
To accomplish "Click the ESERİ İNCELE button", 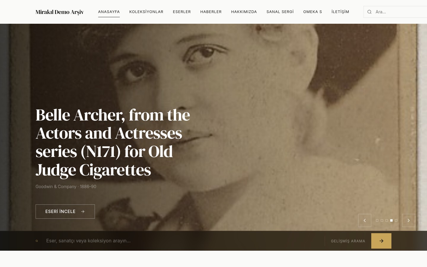I will click(65, 212).
